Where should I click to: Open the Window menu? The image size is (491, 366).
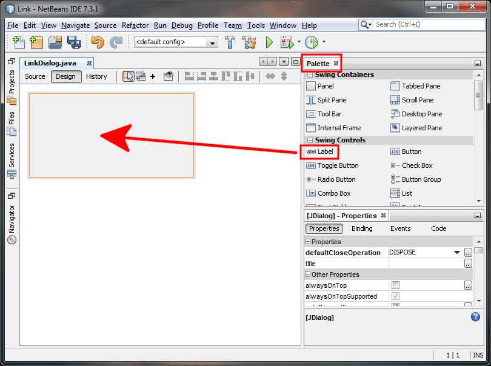coord(282,25)
